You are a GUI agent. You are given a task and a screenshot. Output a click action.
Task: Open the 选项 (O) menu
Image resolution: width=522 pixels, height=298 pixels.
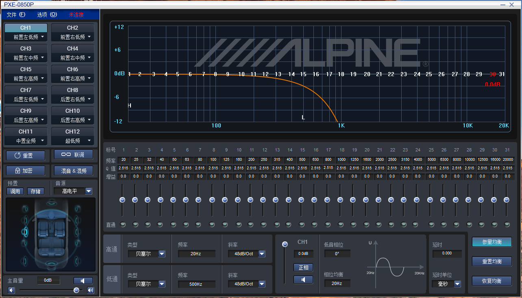click(47, 15)
